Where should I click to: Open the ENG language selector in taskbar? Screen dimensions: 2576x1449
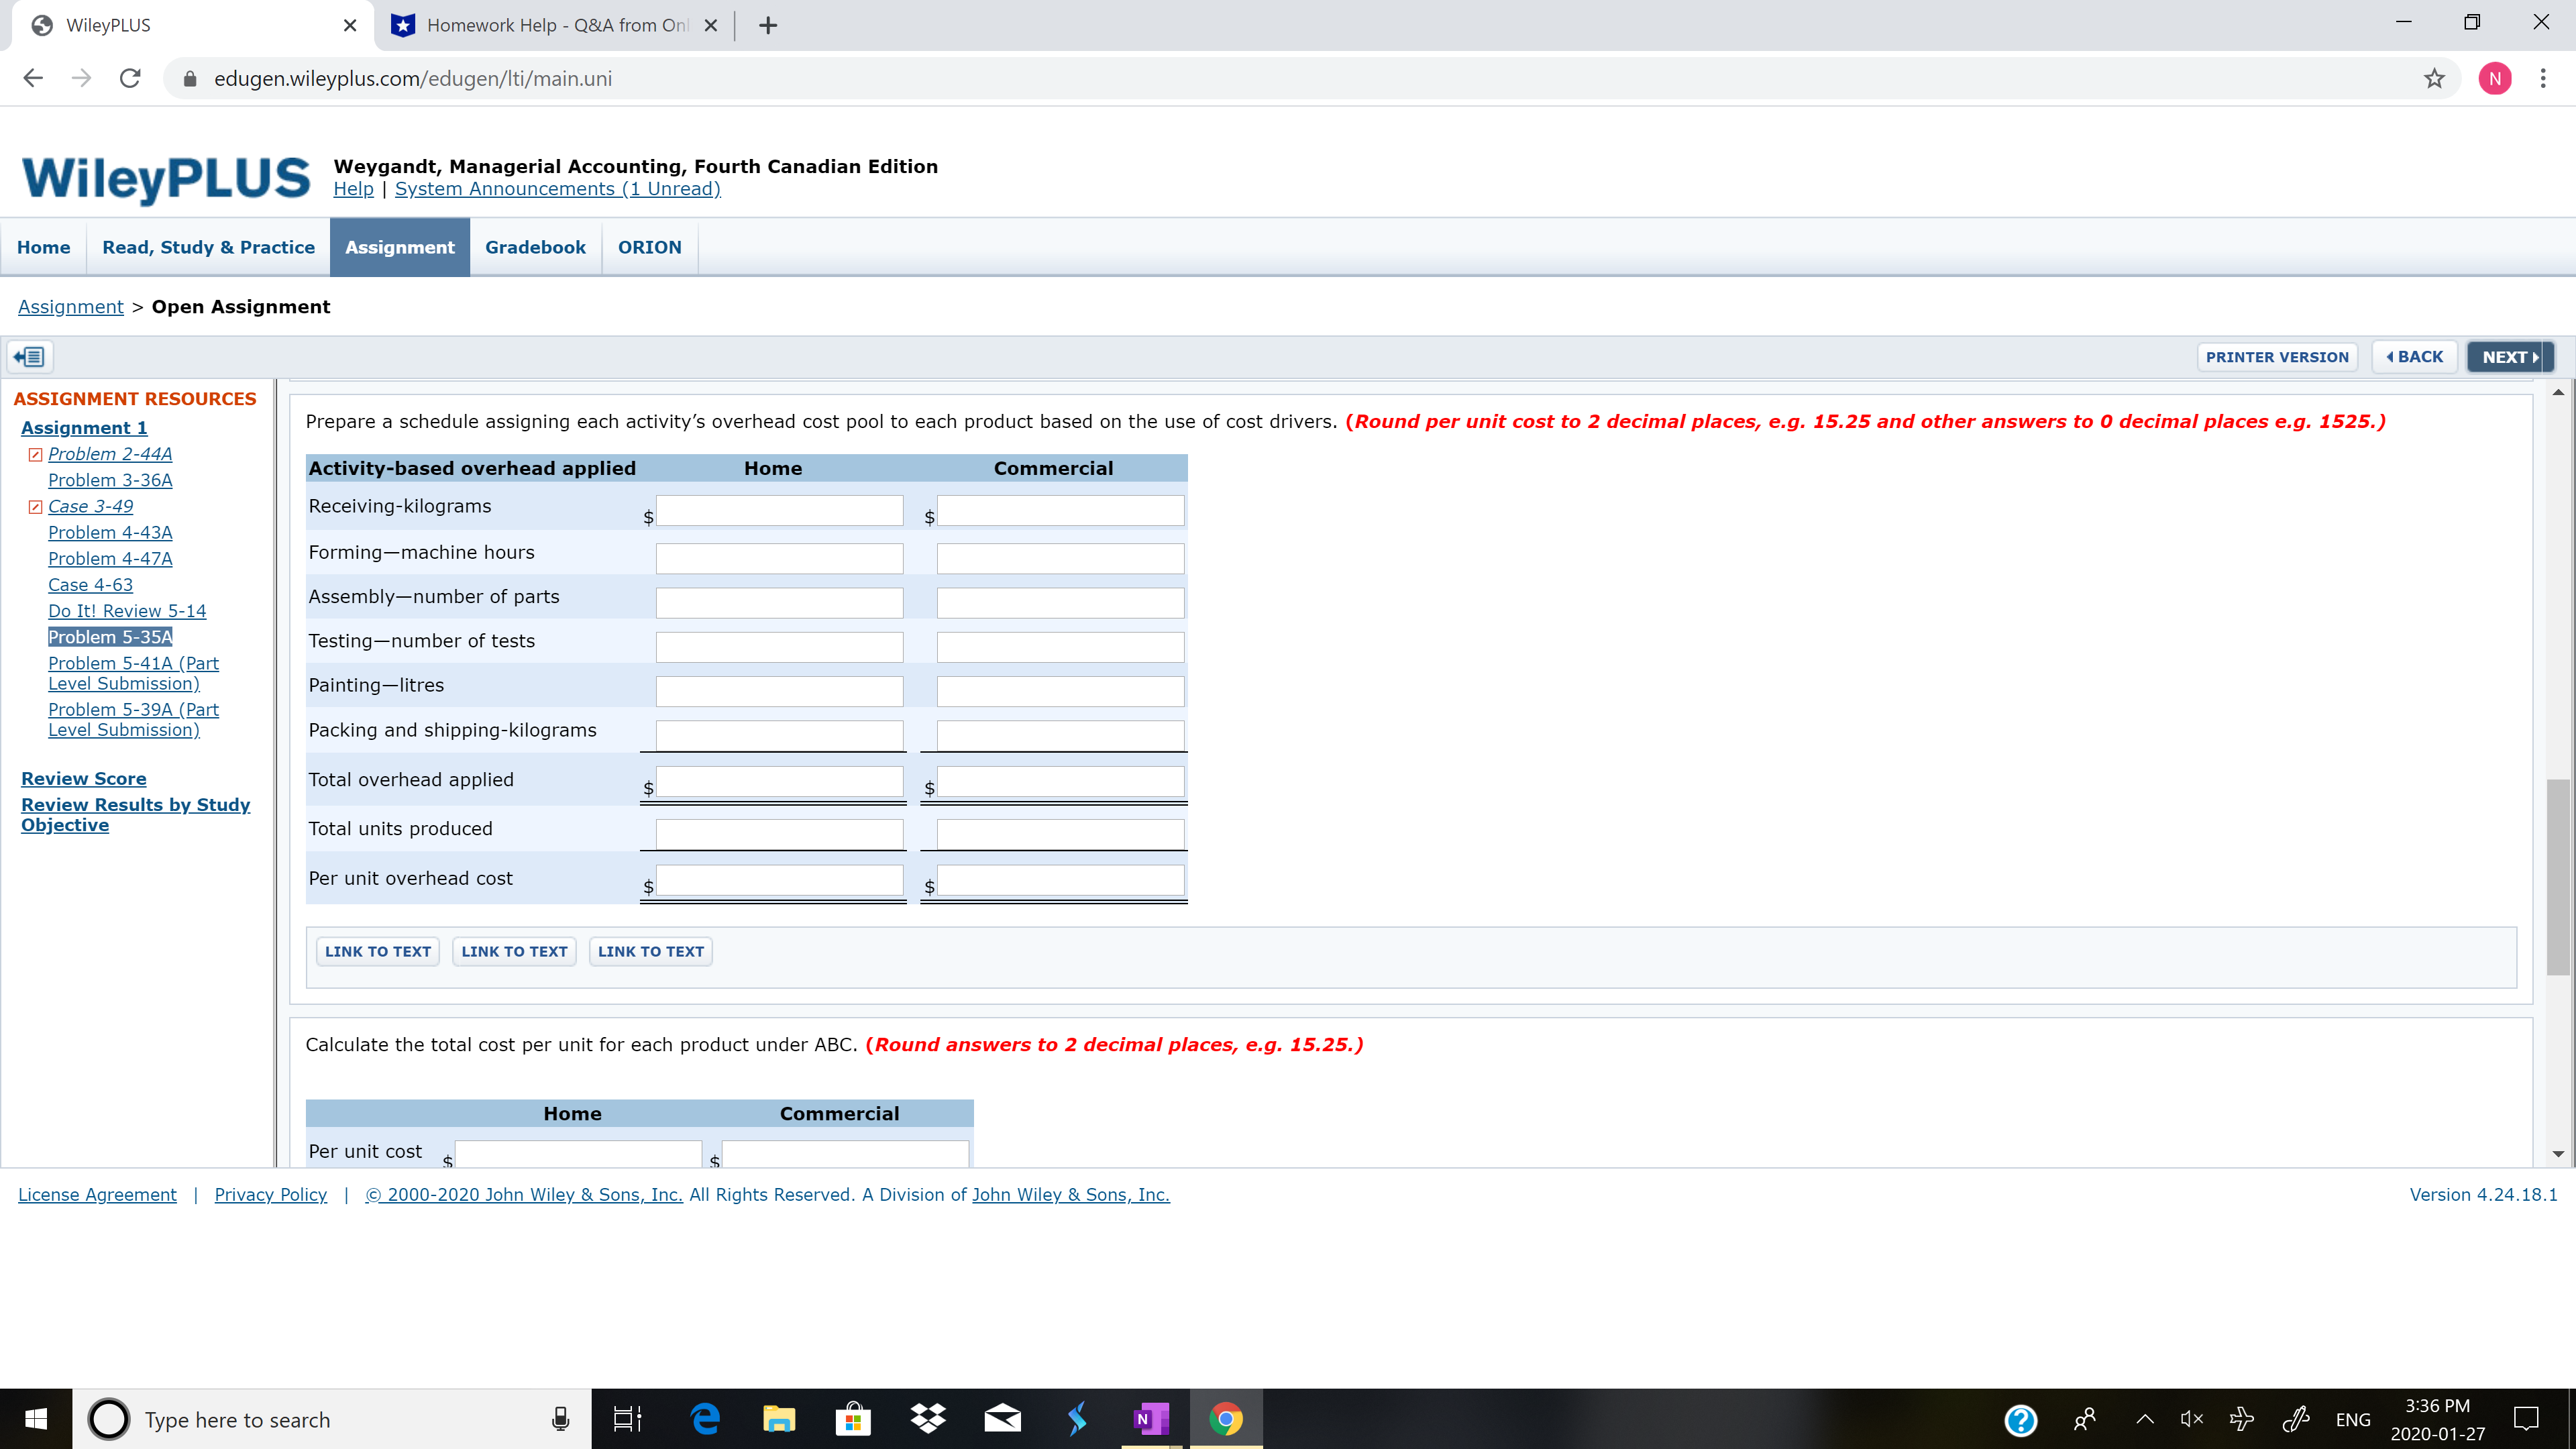pos(2353,1418)
